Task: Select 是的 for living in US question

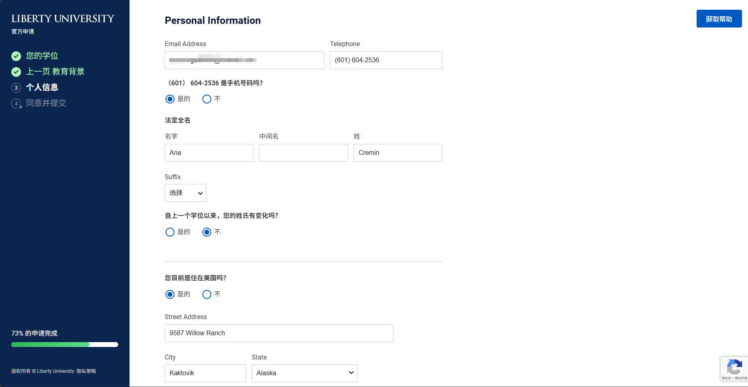Action: (x=170, y=294)
